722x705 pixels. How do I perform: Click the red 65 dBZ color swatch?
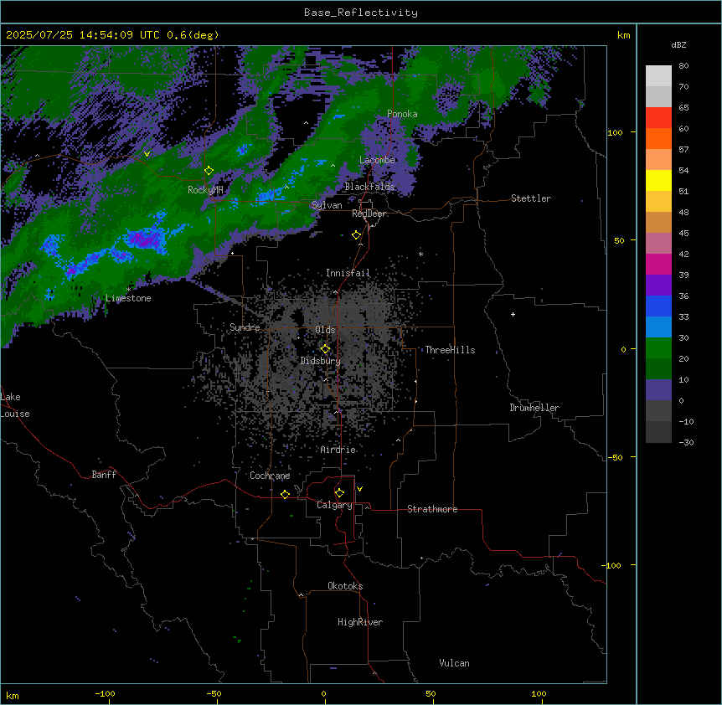tap(658, 118)
